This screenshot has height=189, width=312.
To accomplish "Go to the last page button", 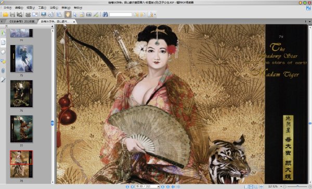I will [168, 186].
